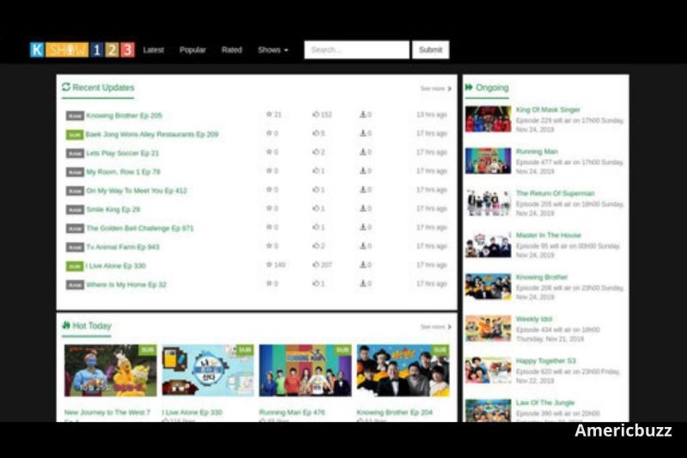
Task: Open Tv Animal Farm Ep 943
Action: [x=123, y=247]
